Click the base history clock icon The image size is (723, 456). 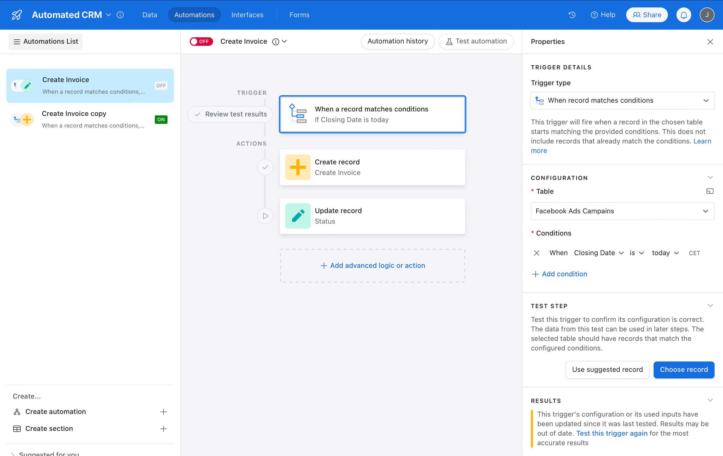point(572,15)
